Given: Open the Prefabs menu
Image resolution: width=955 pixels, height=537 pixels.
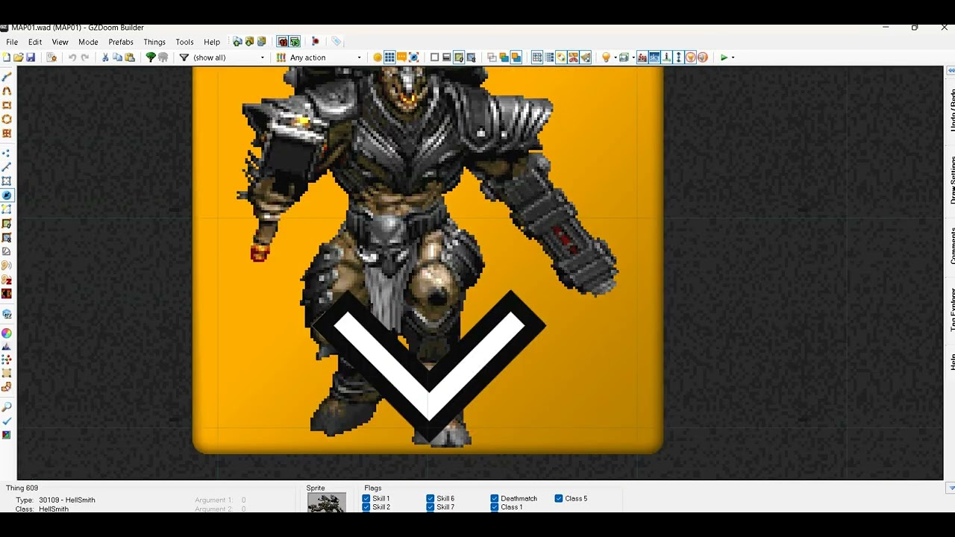Looking at the screenshot, I should (121, 42).
